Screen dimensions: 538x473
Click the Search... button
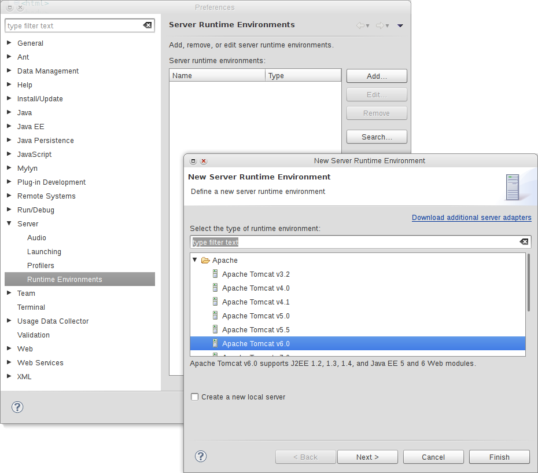pyautogui.click(x=377, y=137)
